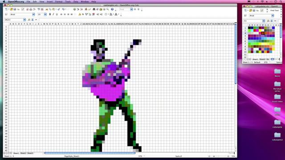
Task: Click the Hyperlink globe icon
Action: coord(74,9)
